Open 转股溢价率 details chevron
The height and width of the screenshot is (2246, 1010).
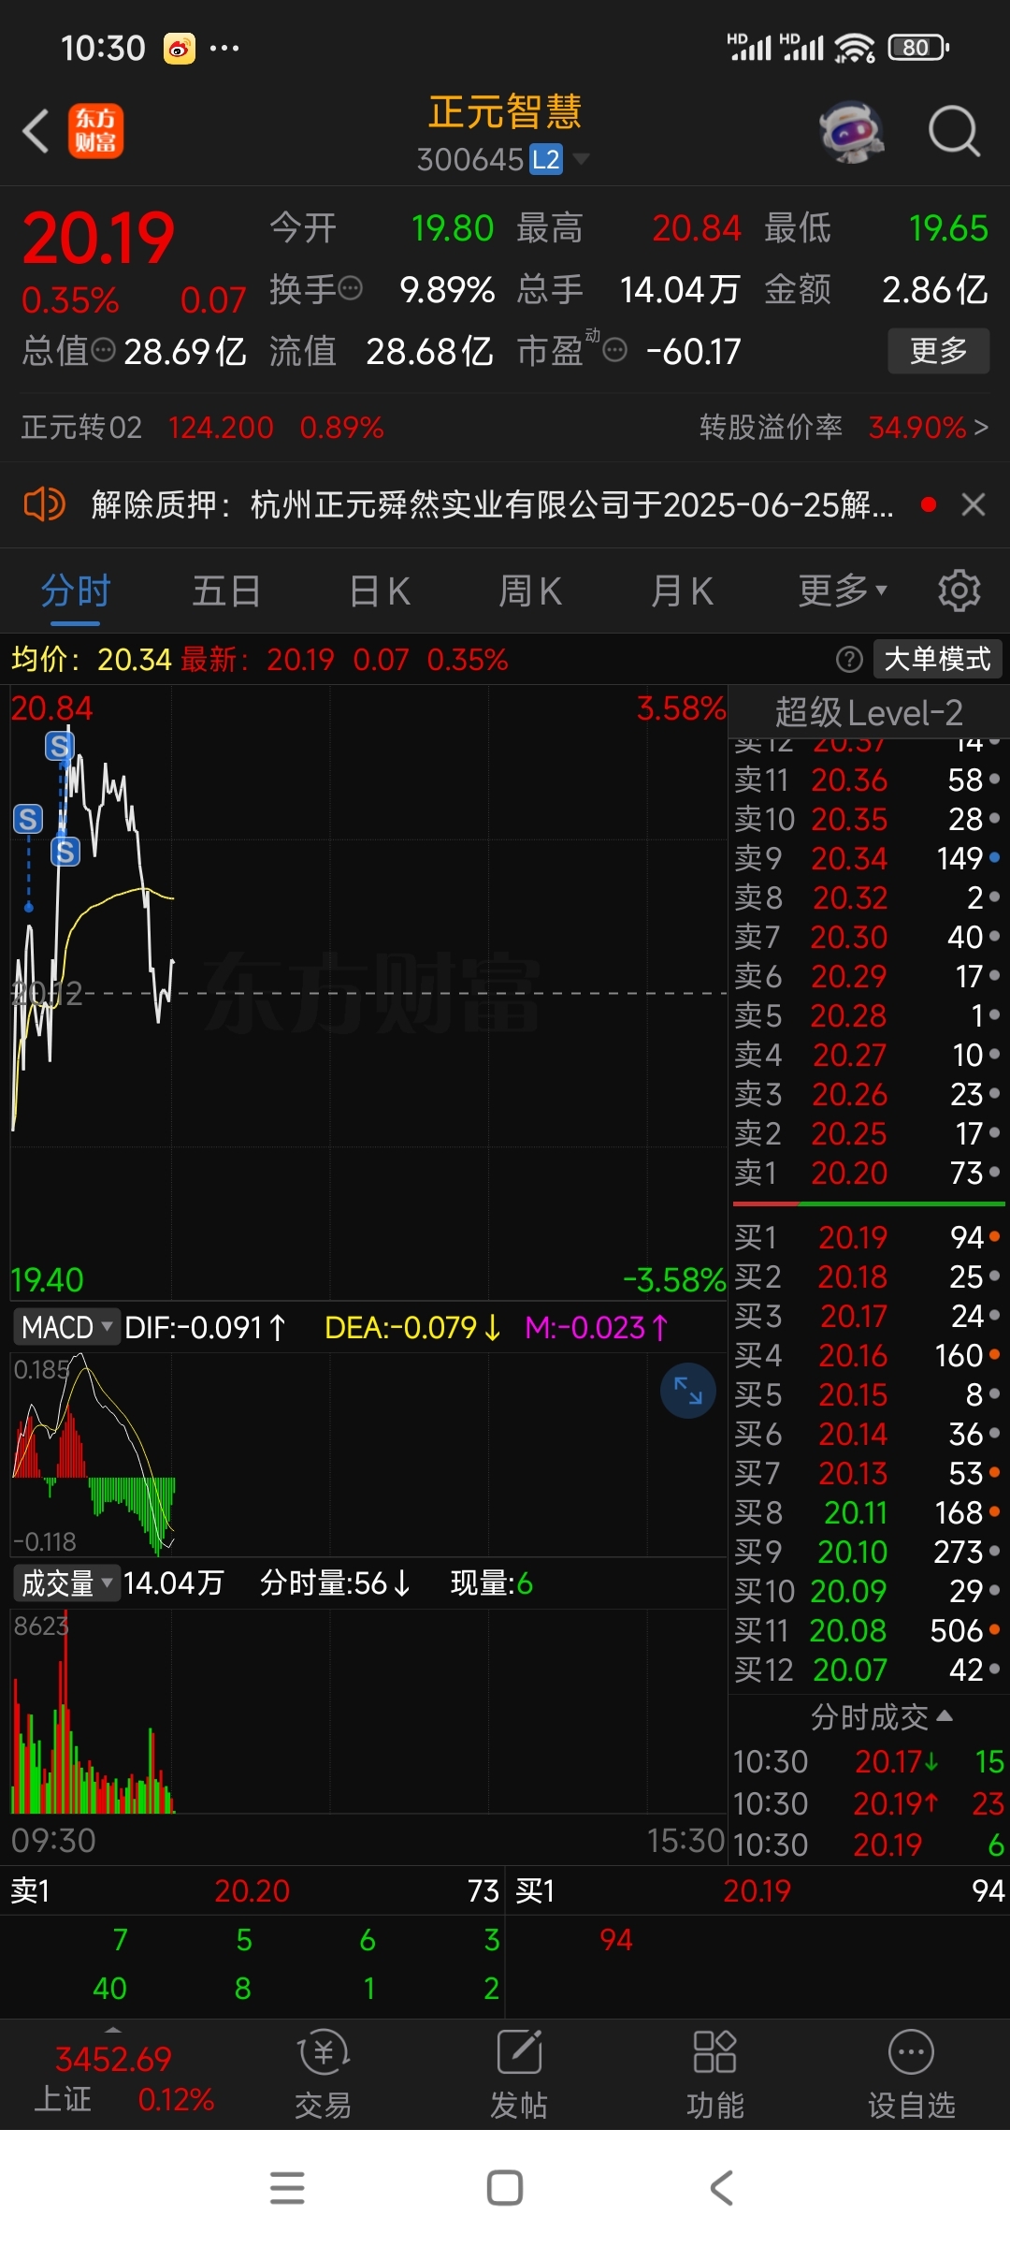[x=980, y=428]
